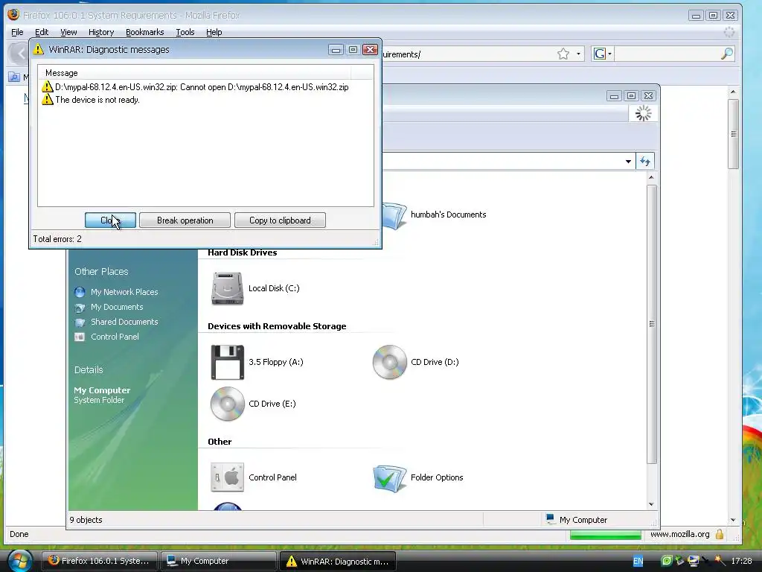Click '9 objects' status bar text
The width and height of the screenshot is (762, 572).
[x=86, y=520]
